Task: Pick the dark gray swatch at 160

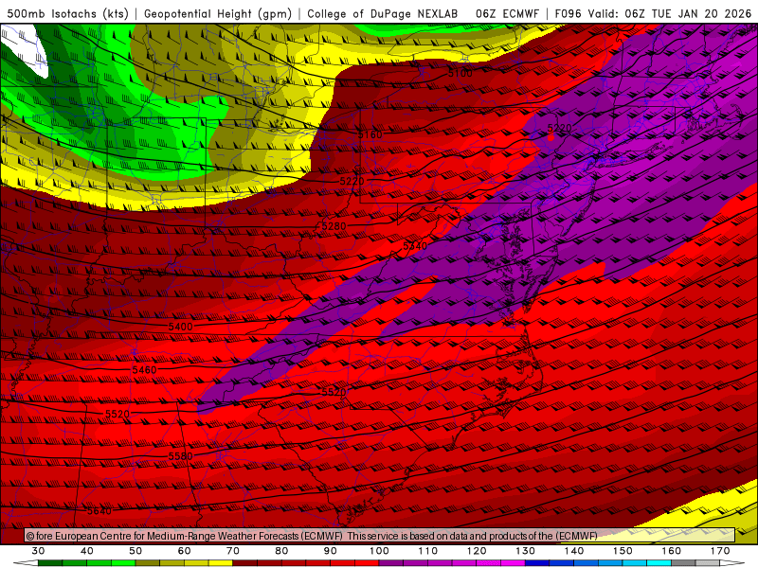Action: coord(683,563)
